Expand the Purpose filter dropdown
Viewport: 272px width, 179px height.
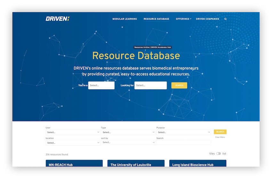pos(184,132)
